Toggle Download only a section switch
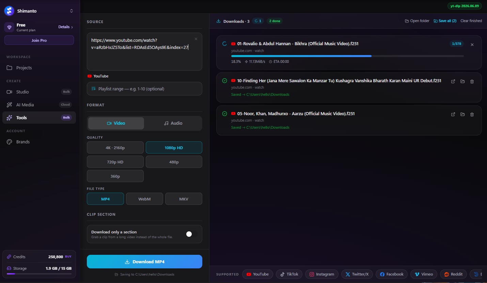 click(191, 234)
